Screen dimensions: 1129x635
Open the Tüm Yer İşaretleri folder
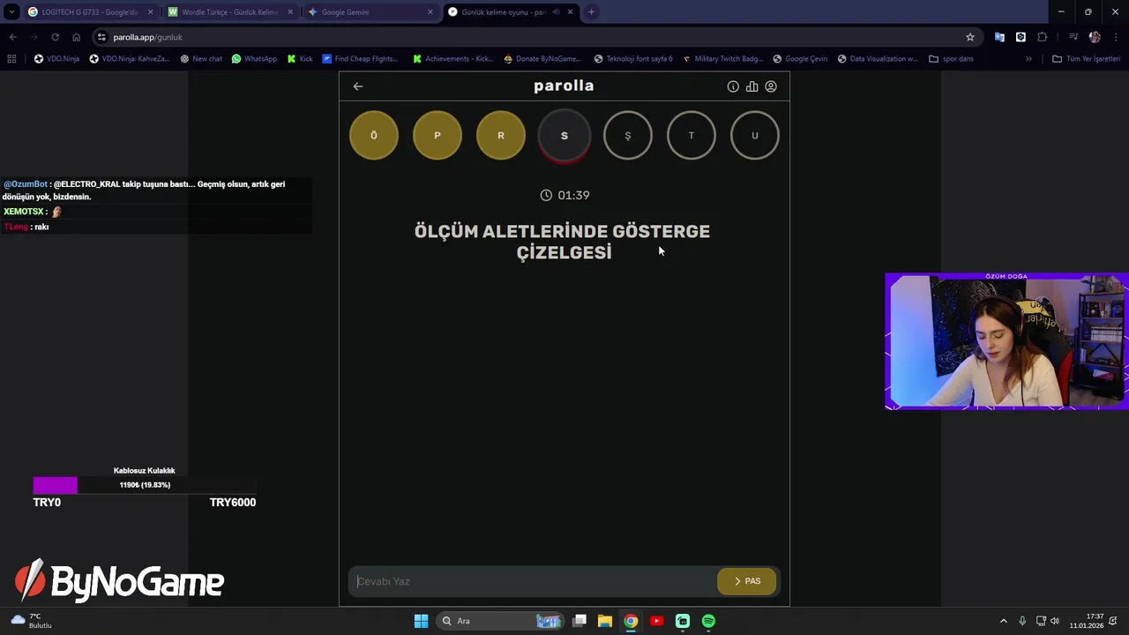(x=1086, y=59)
